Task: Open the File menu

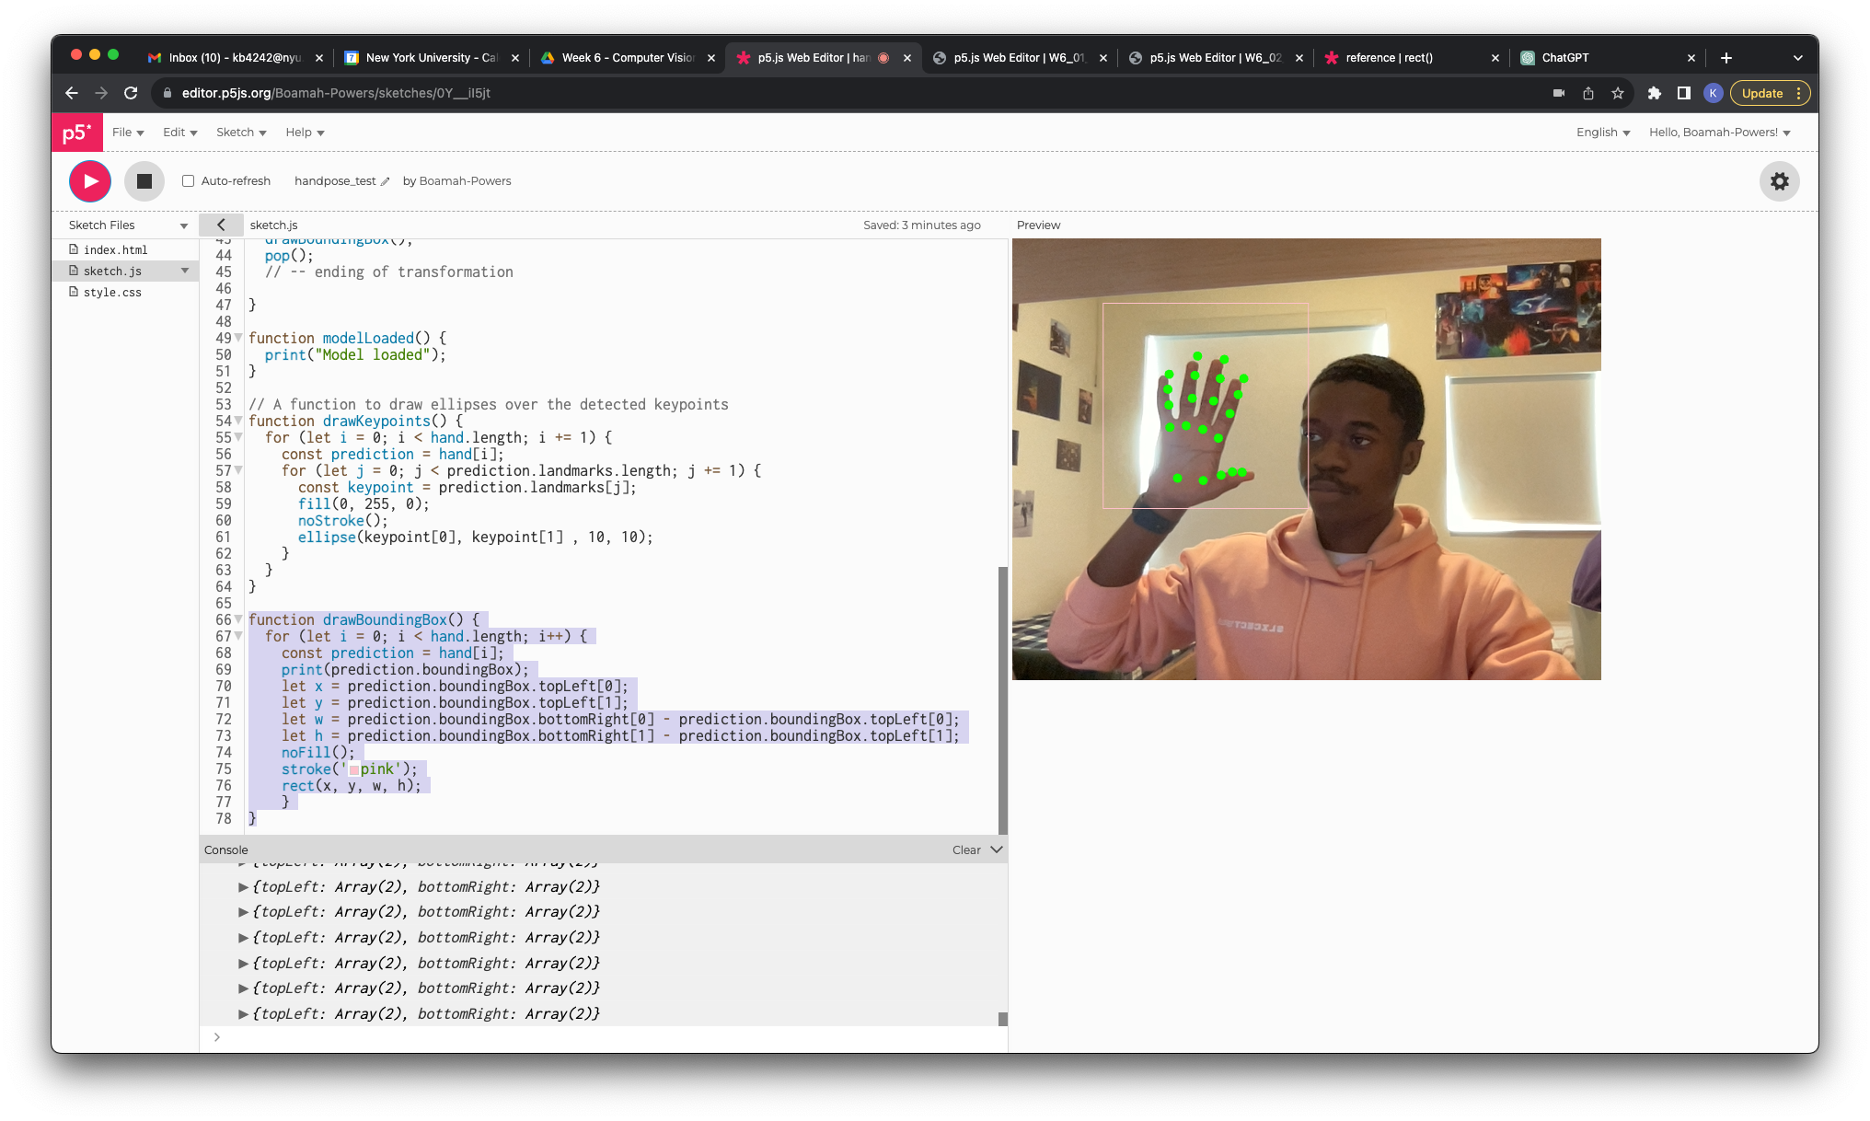Action: tap(128, 133)
